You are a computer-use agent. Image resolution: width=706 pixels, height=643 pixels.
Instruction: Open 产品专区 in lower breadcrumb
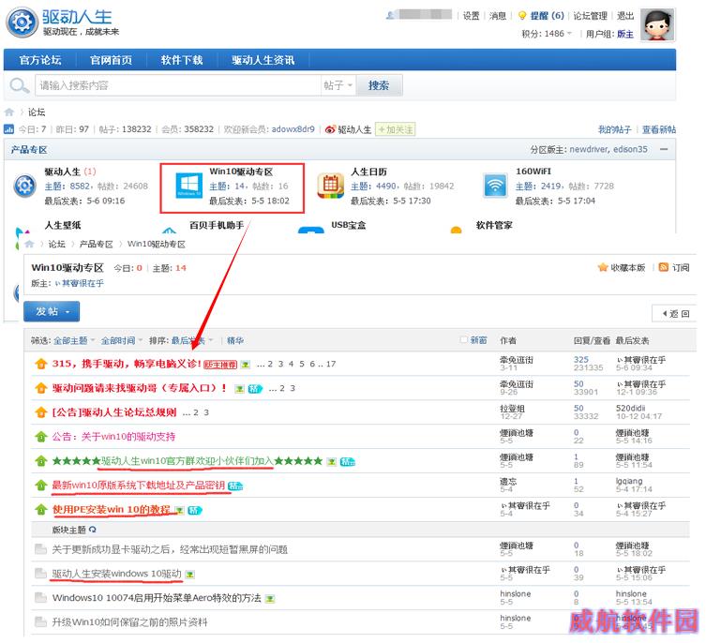pos(96,244)
